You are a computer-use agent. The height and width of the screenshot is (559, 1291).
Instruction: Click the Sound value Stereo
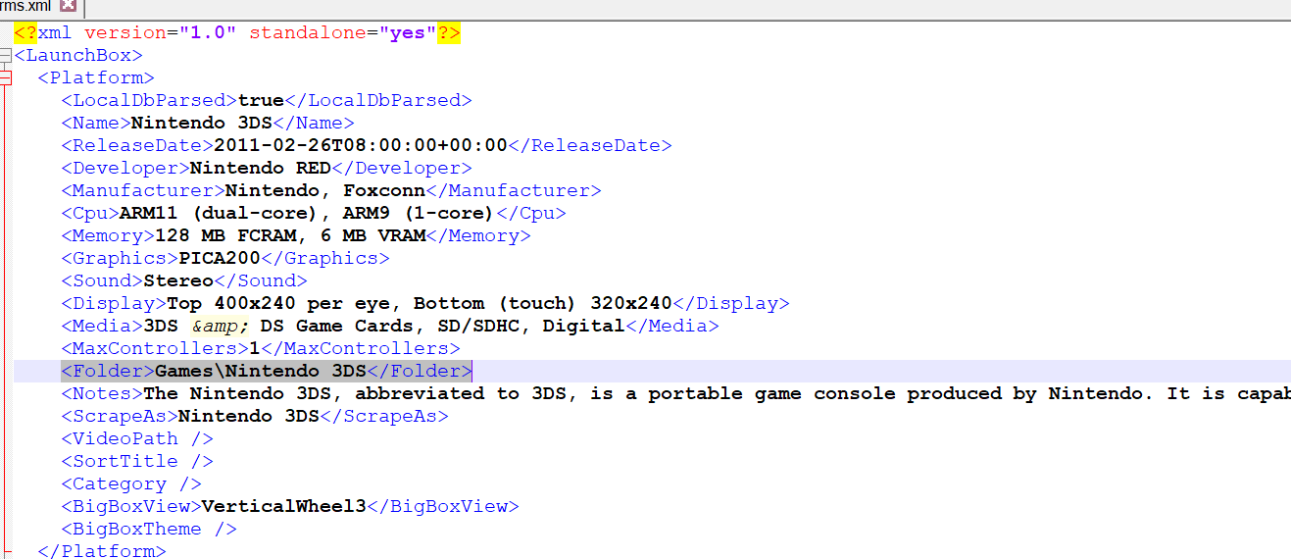pos(178,280)
